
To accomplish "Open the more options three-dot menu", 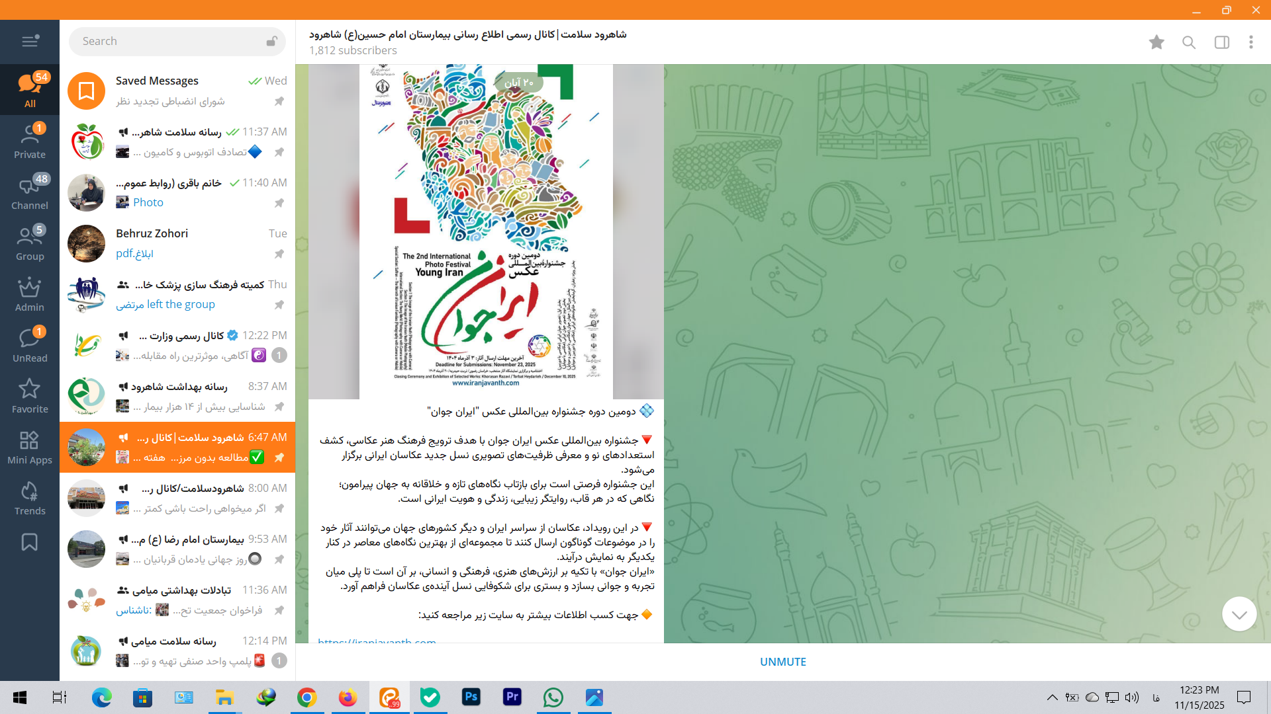I will [1250, 42].
